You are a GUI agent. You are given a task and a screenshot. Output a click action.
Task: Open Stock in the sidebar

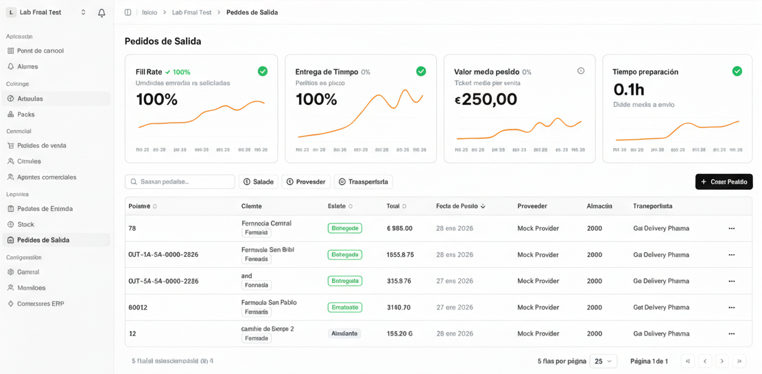(56, 225)
